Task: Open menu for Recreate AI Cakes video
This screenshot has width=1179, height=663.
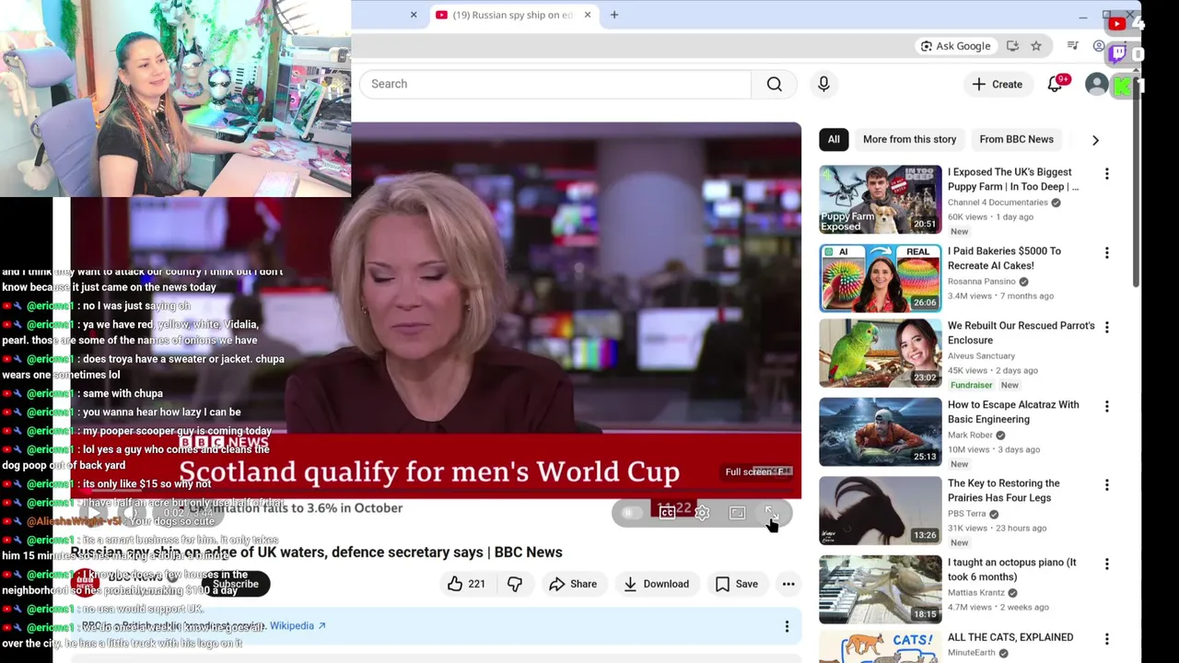Action: click(x=1106, y=253)
